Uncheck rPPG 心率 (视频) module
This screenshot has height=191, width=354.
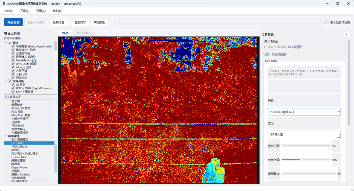(x=13, y=64)
